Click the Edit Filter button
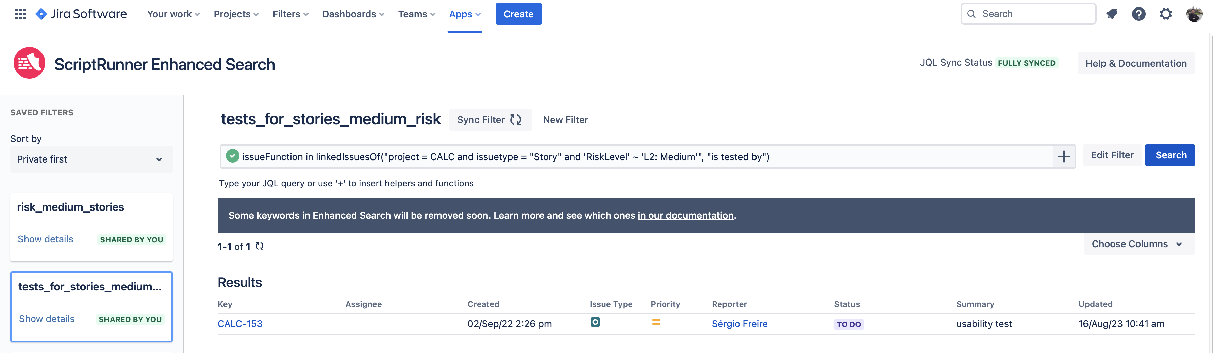This screenshot has height=353, width=1213. (x=1112, y=155)
